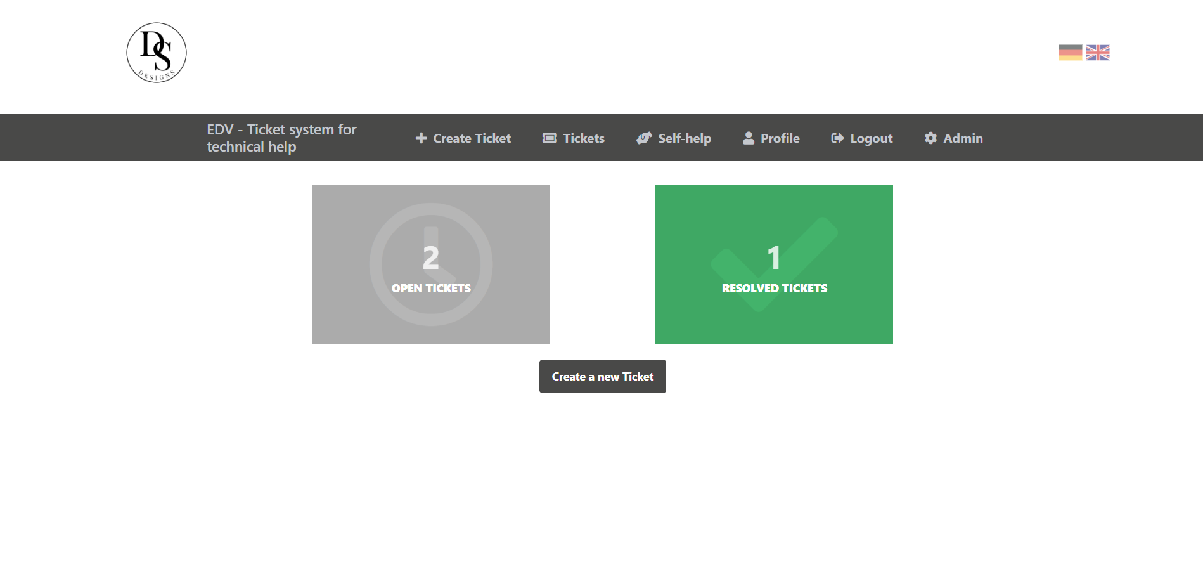
Task: Click the gear icon beside Admin
Action: [930, 138]
